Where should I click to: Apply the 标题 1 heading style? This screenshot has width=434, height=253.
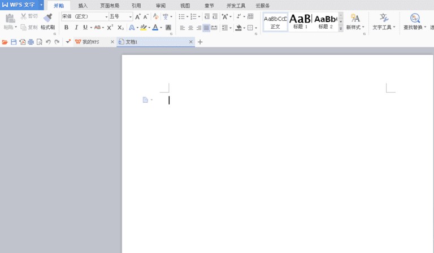[x=300, y=22]
